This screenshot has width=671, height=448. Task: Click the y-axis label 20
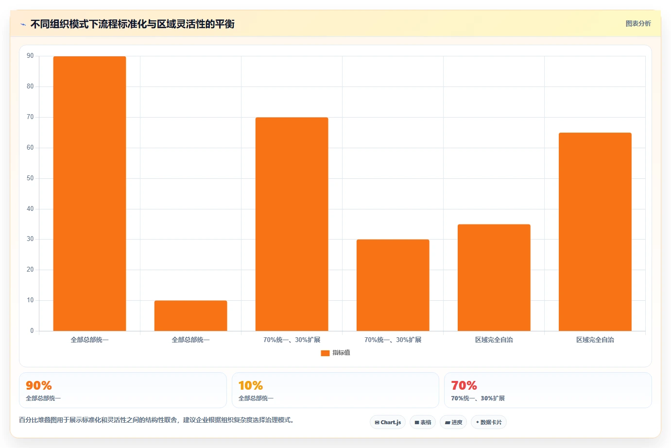pos(30,270)
